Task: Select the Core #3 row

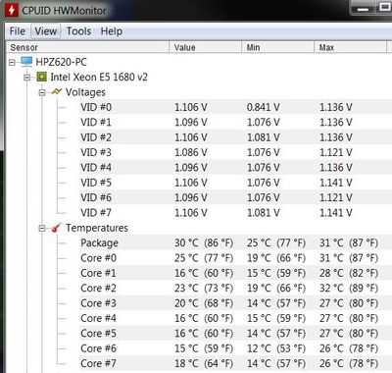Action: [235, 303]
